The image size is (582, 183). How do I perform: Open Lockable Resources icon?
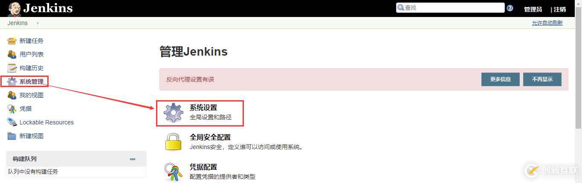12,122
